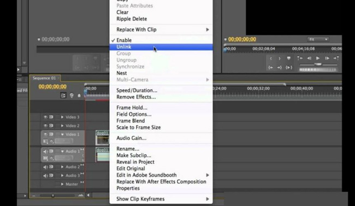Select the dog01 video clip thumbnail

click(102, 138)
